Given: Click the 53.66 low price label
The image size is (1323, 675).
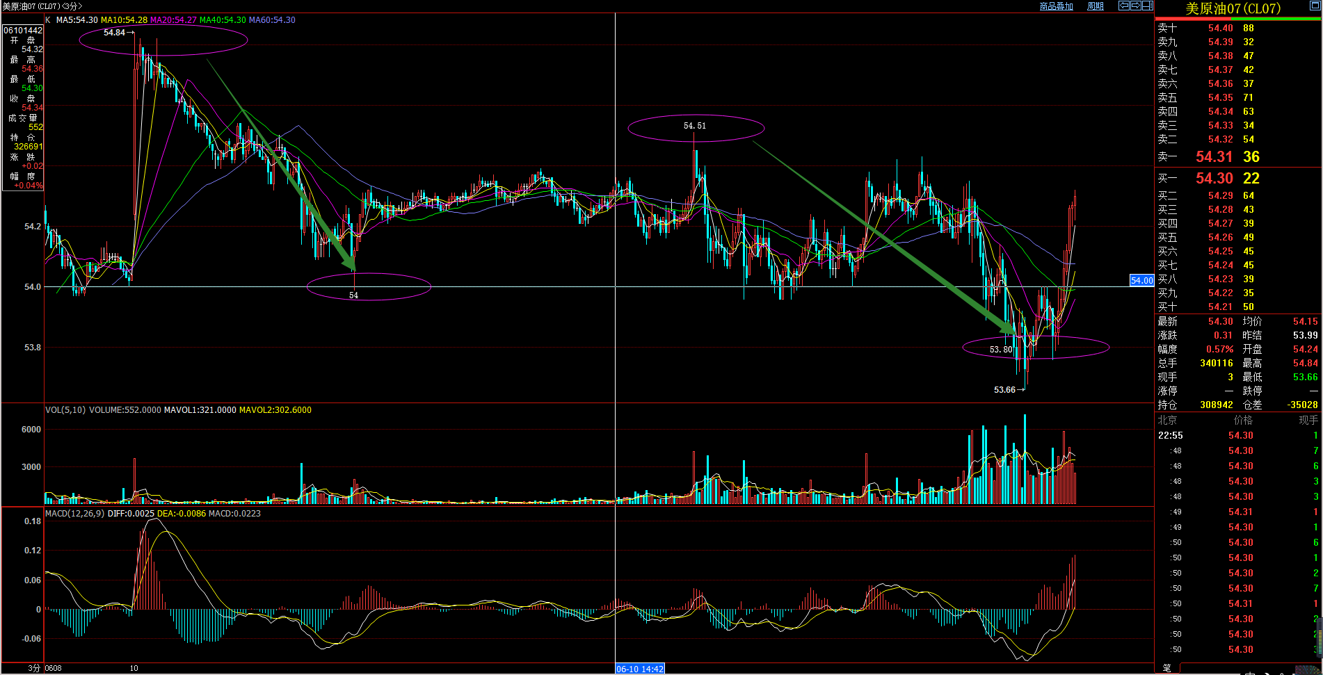Looking at the screenshot, I should pos(1004,390).
